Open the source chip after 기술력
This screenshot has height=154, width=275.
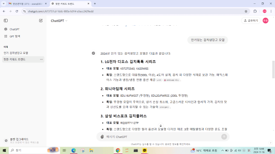pyautogui.click(x=164, y=107)
